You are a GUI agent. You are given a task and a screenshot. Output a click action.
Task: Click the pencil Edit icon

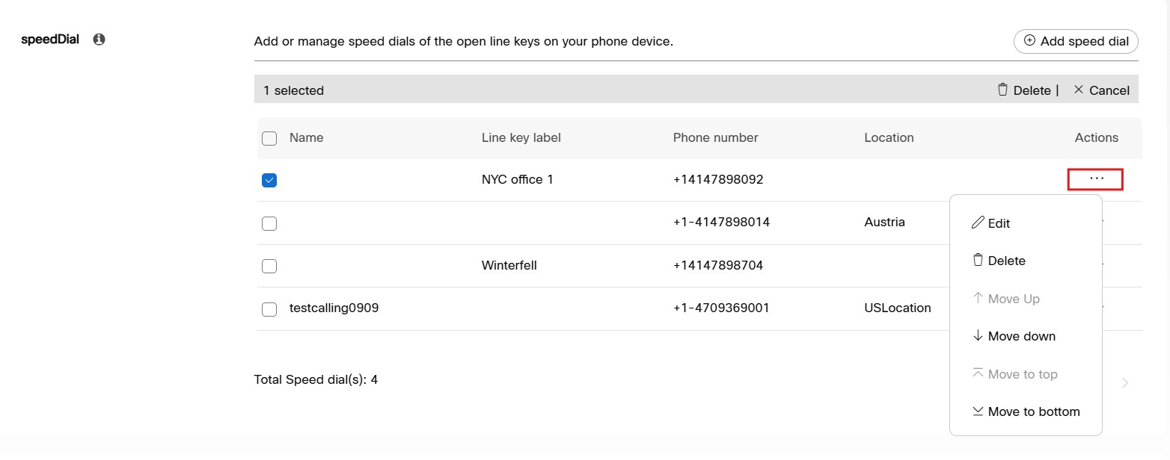coord(977,223)
